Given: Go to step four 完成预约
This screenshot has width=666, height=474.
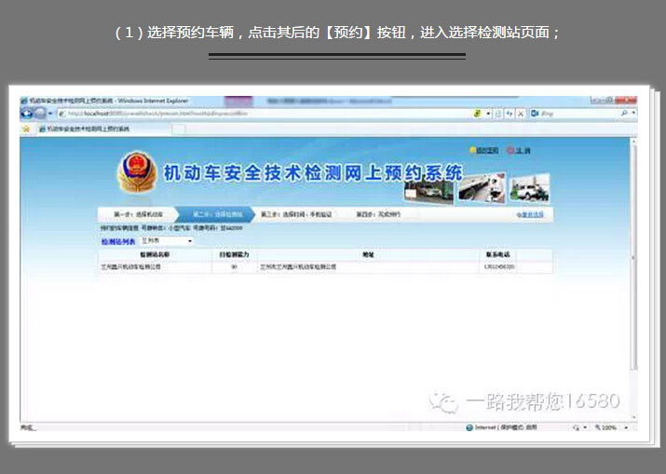Looking at the screenshot, I should [x=378, y=214].
